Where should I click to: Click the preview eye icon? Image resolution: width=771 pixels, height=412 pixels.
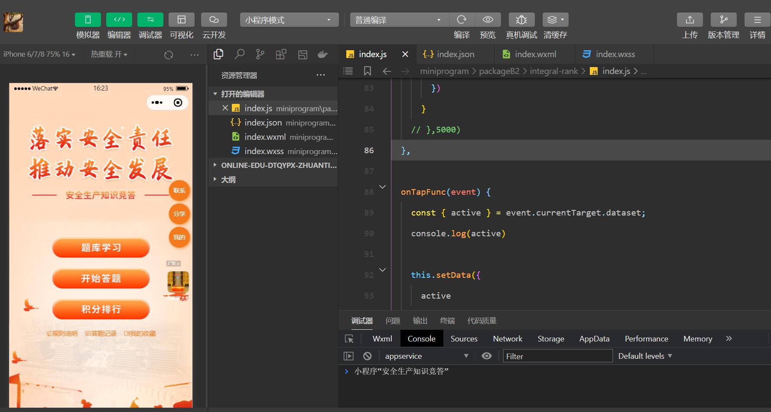488,20
